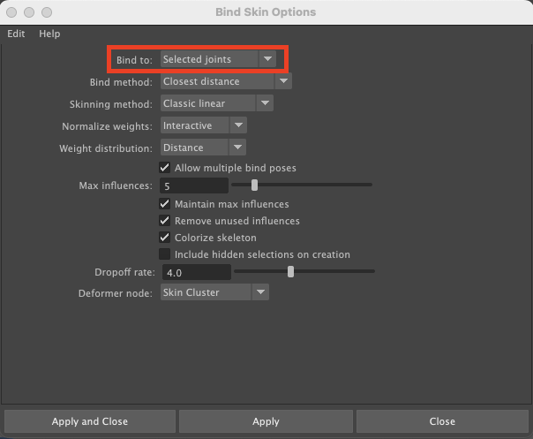Click the Close button at bottom
533x439 pixels.
click(442, 421)
